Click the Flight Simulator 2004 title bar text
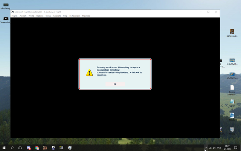The width and height of the screenshot is (241, 151). (x=38, y=12)
